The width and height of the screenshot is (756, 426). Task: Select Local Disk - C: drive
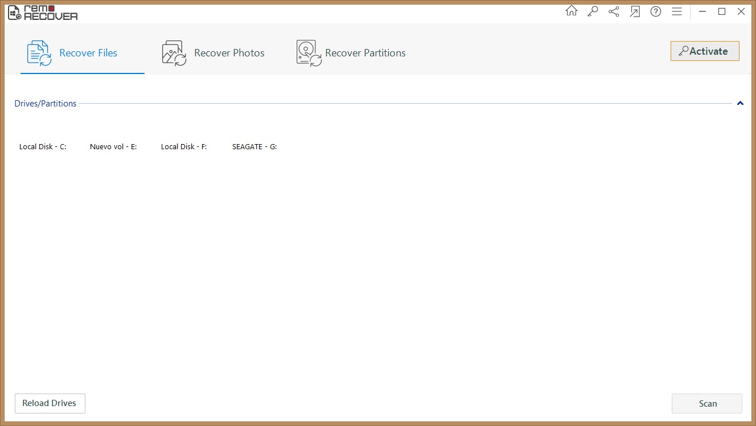43,147
